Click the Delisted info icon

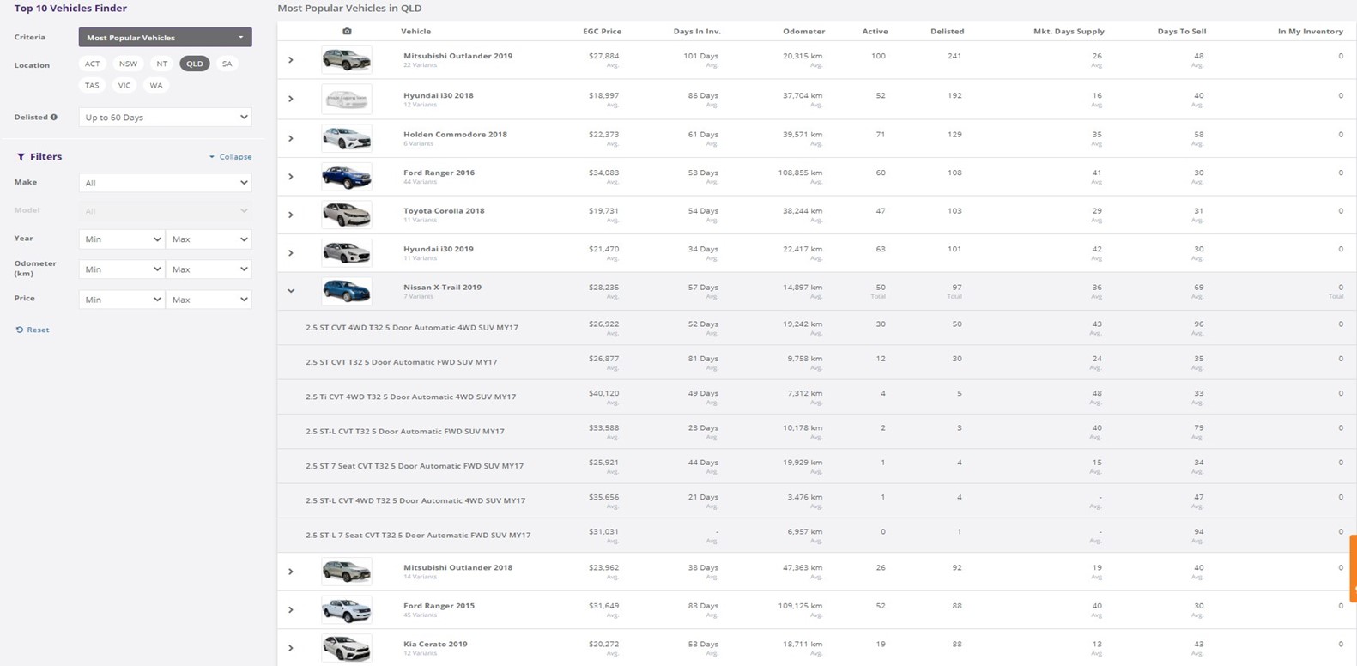point(54,118)
